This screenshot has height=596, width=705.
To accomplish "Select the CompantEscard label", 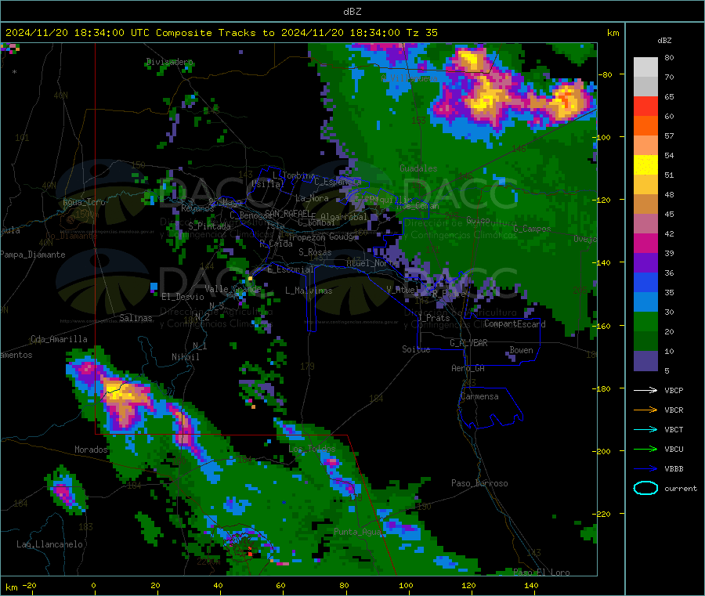I will pos(515,323).
